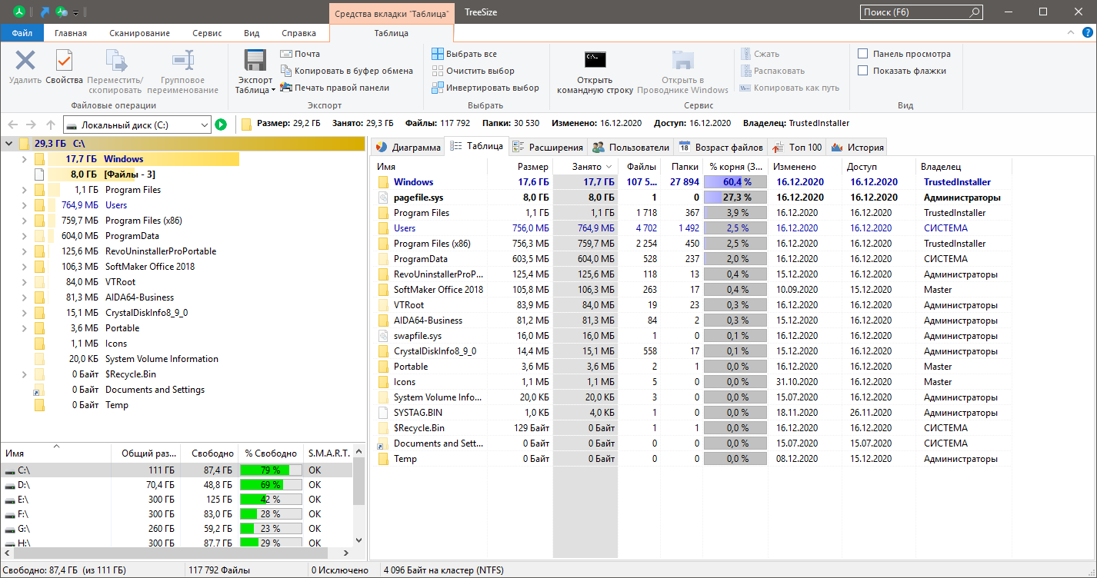Click the D:\ drive free space bar
This screenshot has width=1097, height=578.
[x=270, y=484]
